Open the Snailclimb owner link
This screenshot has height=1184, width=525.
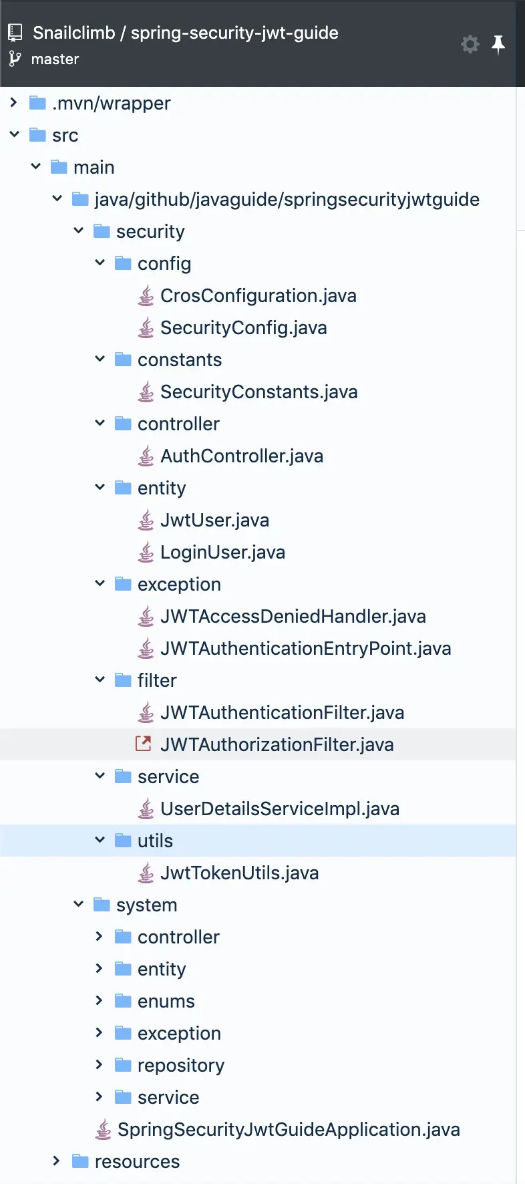pyautogui.click(x=73, y=33)
